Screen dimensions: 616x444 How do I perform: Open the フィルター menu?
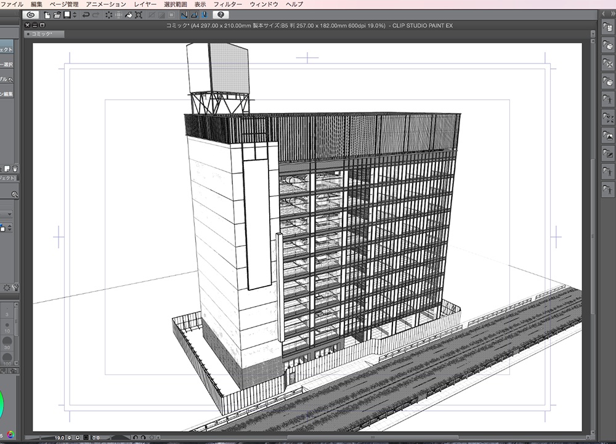[x=227, y=4]
